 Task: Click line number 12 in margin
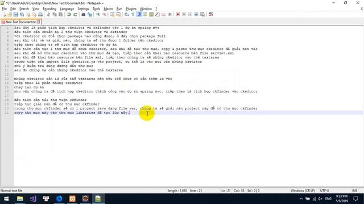click(x=7, y=74)
